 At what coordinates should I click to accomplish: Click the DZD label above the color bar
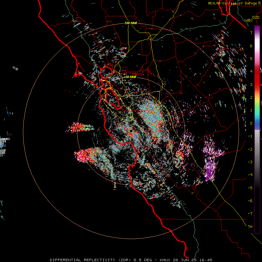(x=256, y=17)
